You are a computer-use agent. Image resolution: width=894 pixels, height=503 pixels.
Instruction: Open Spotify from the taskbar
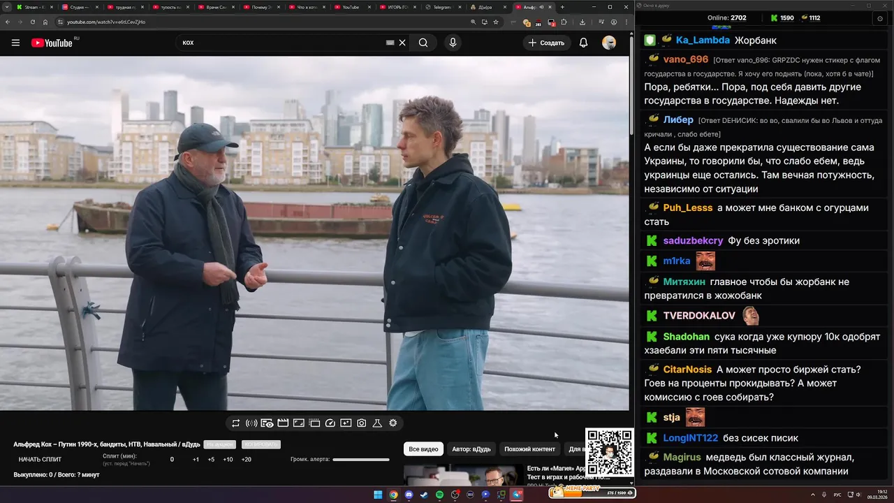(439, 495)
